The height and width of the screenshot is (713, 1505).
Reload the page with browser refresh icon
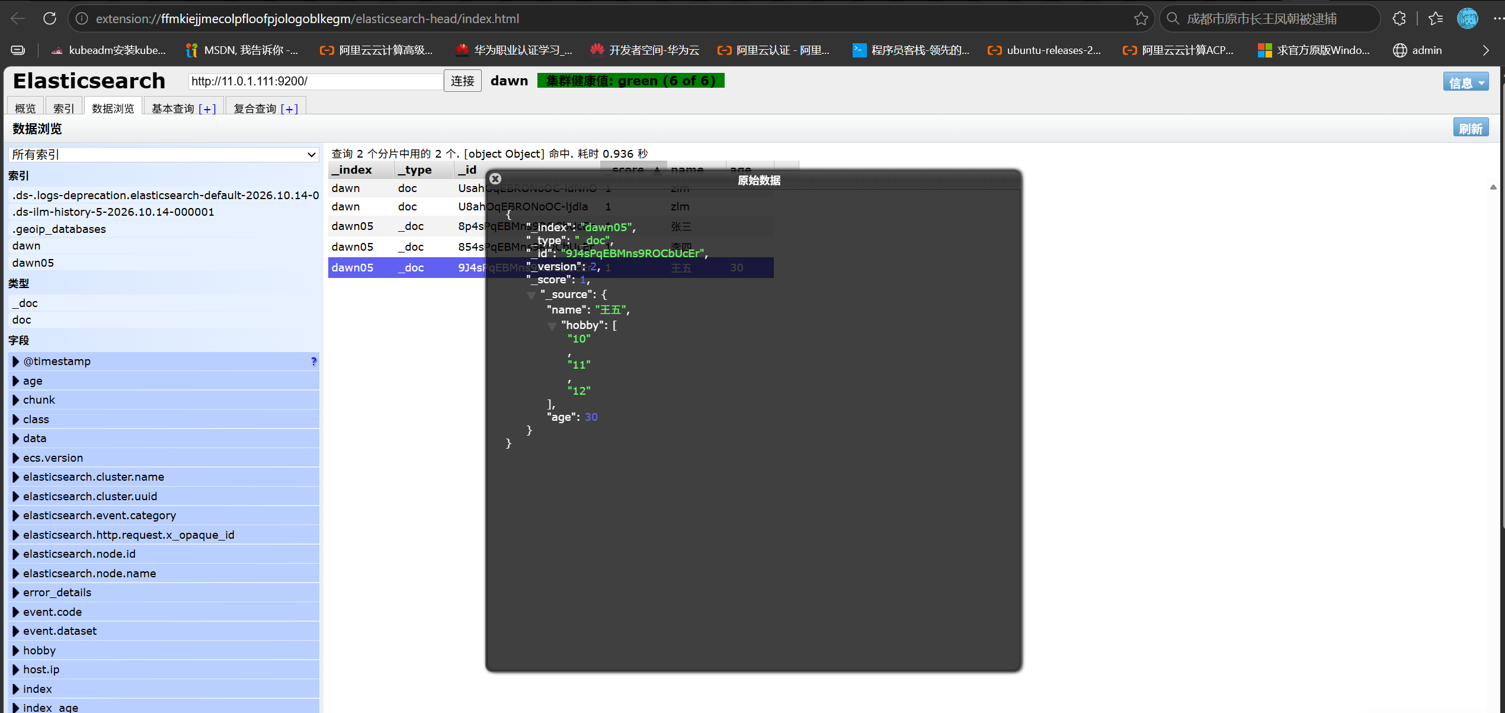(50, 18)
